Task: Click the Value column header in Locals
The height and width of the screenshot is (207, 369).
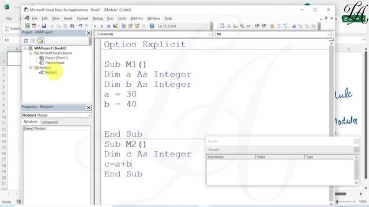Action: (x=280, y=157)
